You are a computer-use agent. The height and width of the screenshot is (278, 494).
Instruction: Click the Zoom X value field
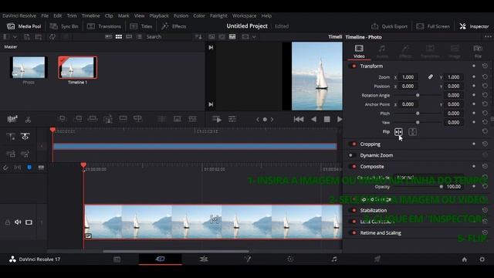408,77
